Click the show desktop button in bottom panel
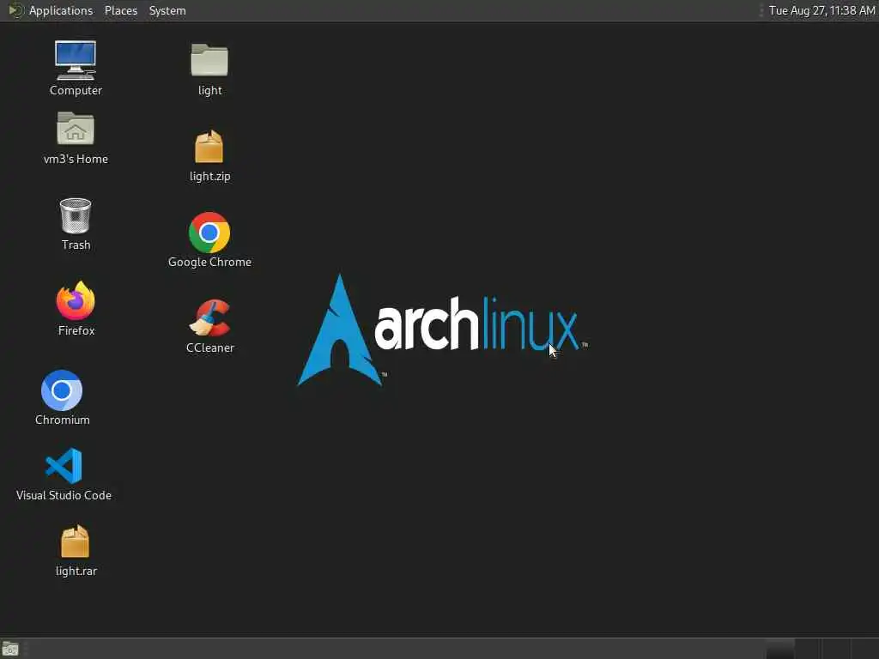This screenshot has width=879, height=659. [x=10, y=649]
